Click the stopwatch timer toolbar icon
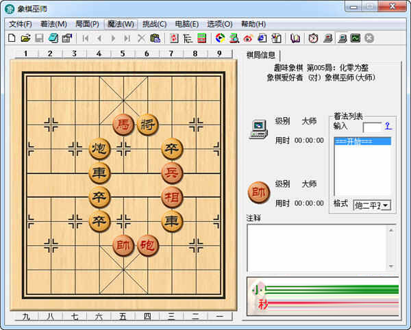The image size is (411, 330). pos(313,38)
